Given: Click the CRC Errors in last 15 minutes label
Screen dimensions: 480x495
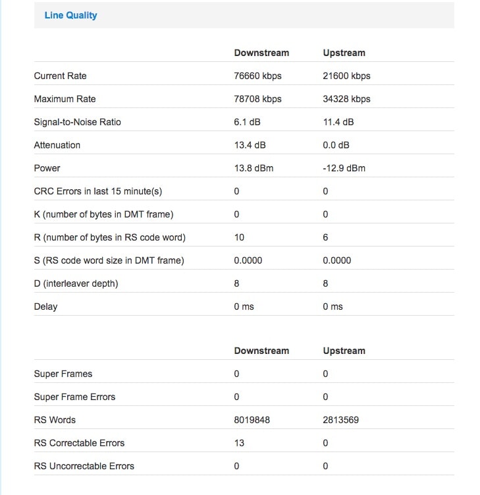Looking at the screenshot, I should [x=97, y=191].
